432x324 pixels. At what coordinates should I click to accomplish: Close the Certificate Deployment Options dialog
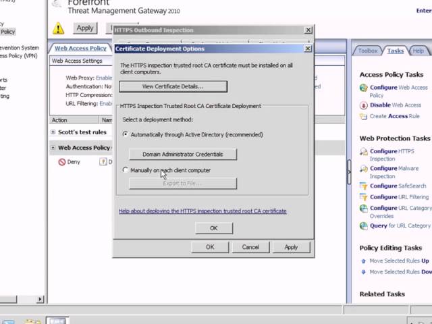[x=308, y=49]
